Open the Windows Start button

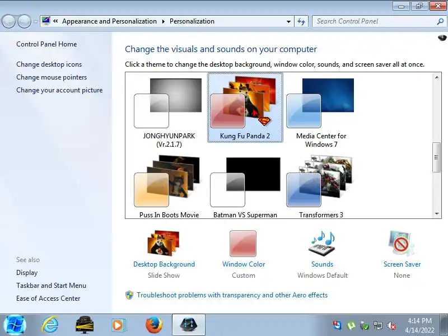click(15, 325)
